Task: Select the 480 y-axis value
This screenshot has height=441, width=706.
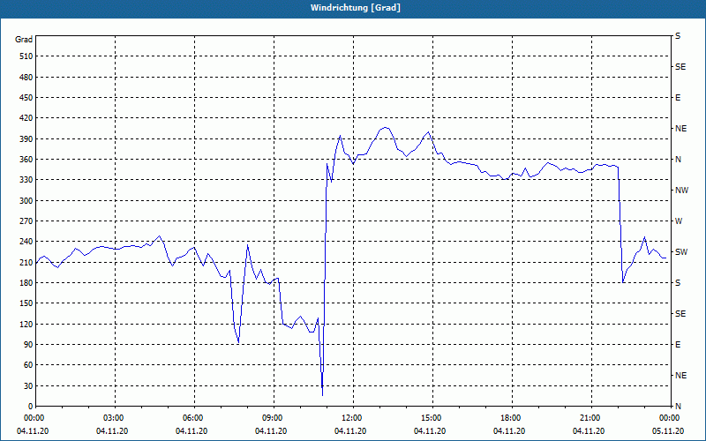Action: tap(26, 78)
